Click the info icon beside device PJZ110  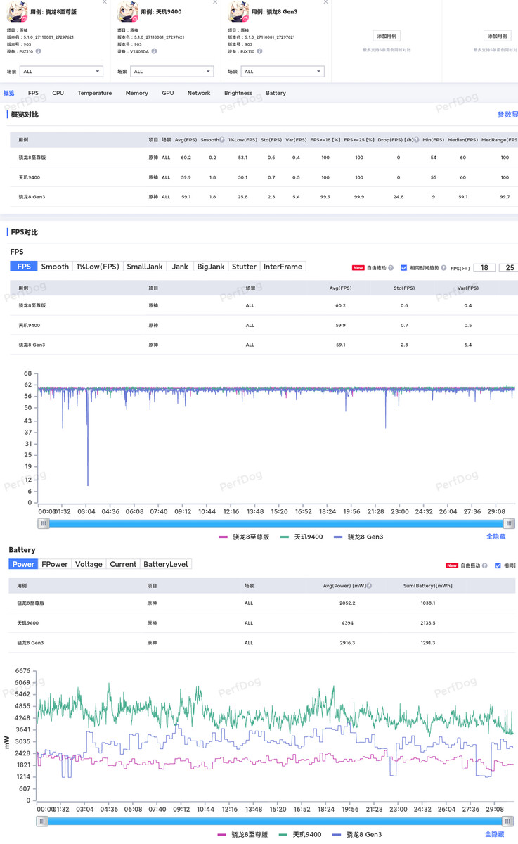coord(39,51)
